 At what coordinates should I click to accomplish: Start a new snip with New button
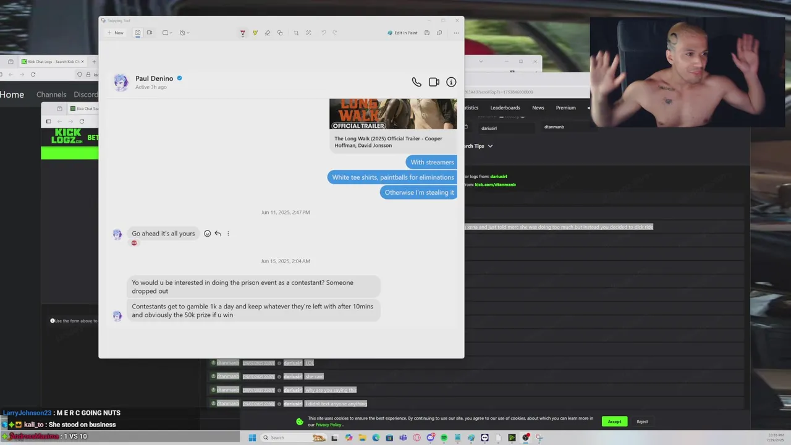pos(115,33)
